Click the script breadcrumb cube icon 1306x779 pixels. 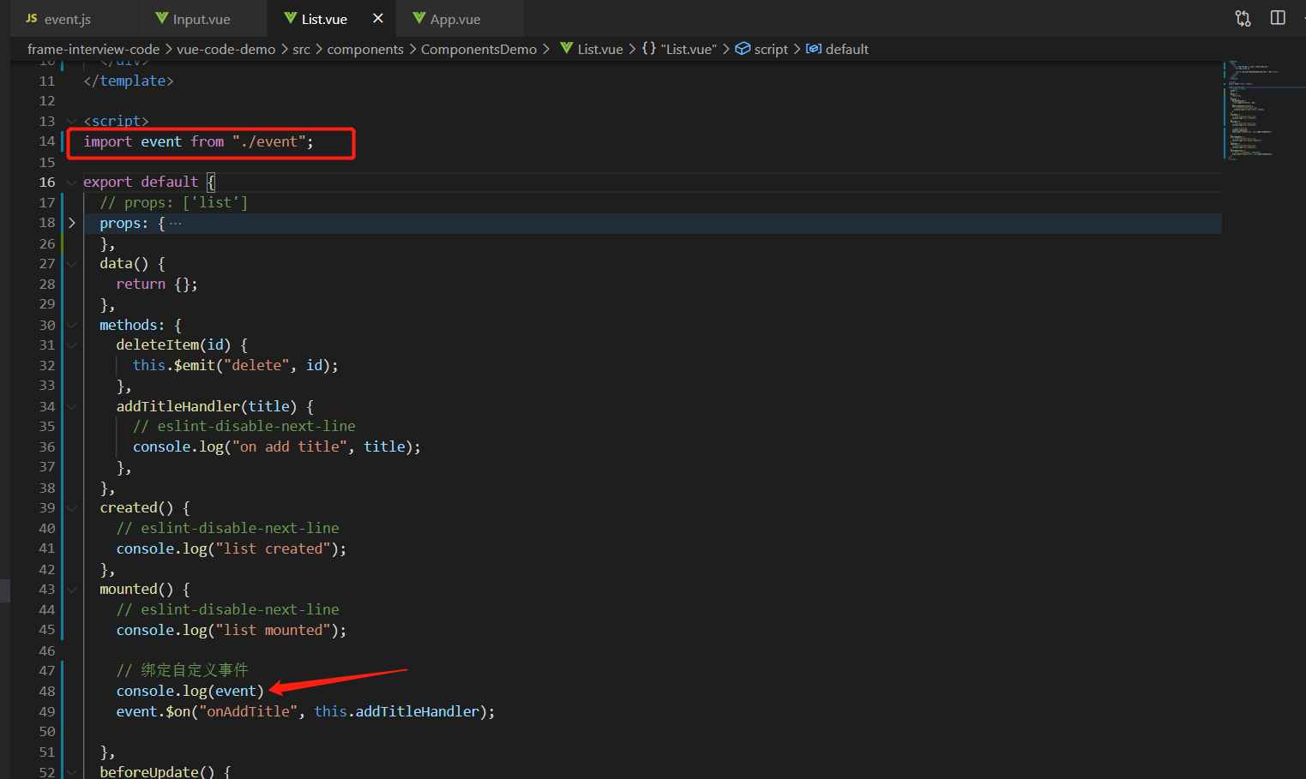[x=743, y=49]
